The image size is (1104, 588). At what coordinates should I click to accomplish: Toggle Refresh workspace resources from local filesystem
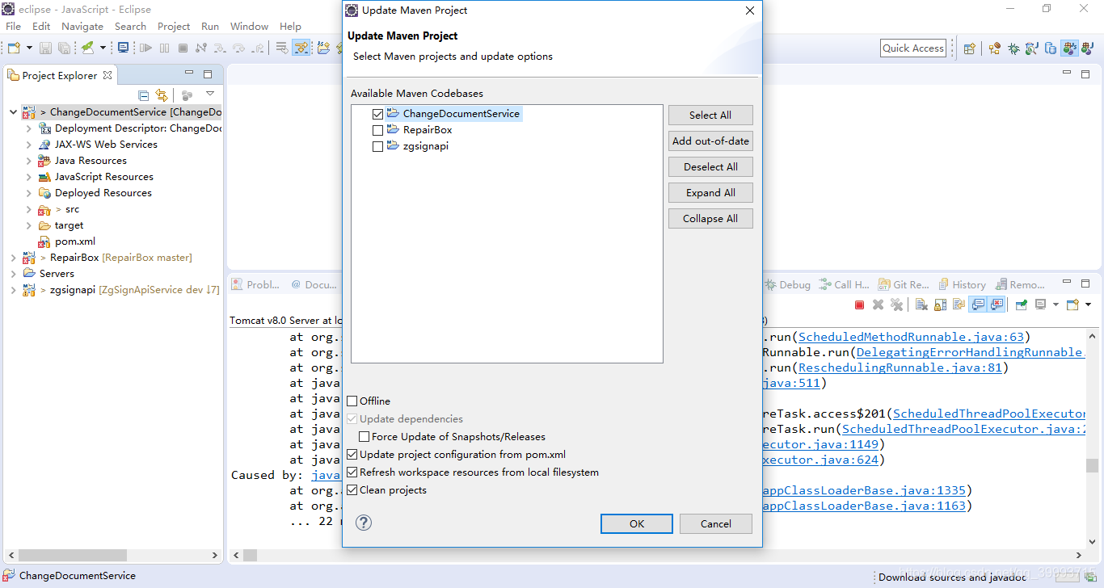coord(352,472)
